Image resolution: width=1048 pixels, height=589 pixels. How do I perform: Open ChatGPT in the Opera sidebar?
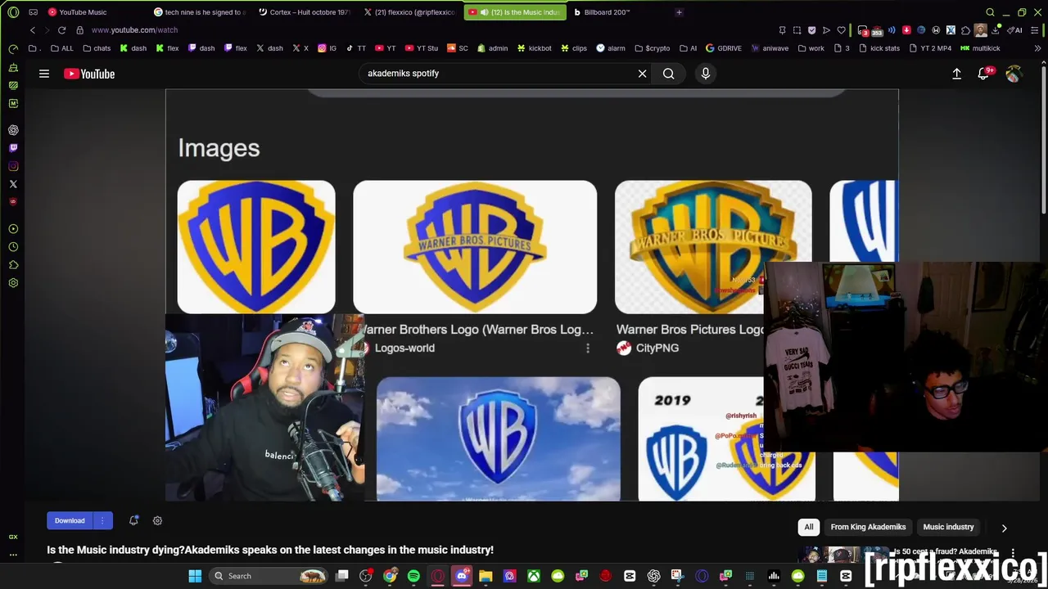pos(13,130)
